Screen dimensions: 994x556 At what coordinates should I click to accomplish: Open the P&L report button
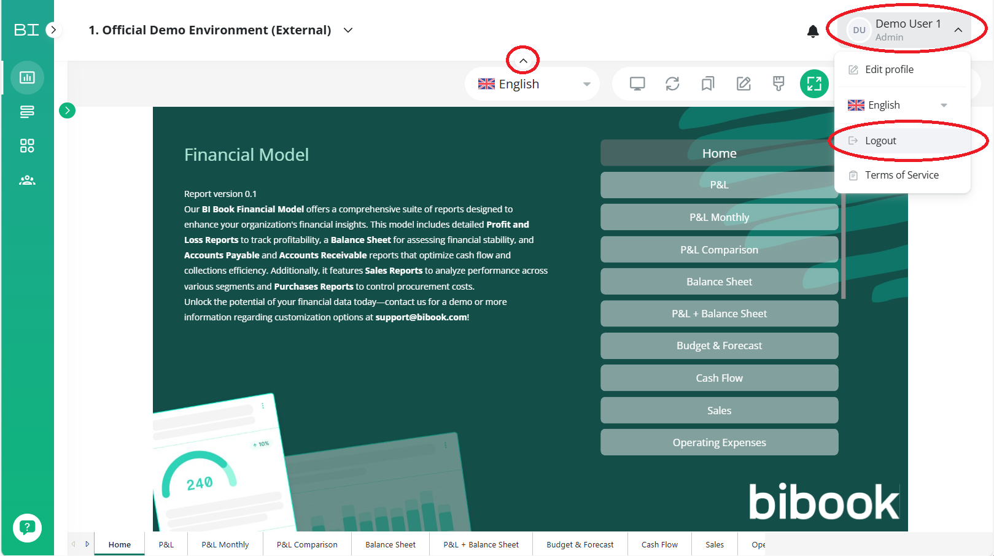[719, 185]
